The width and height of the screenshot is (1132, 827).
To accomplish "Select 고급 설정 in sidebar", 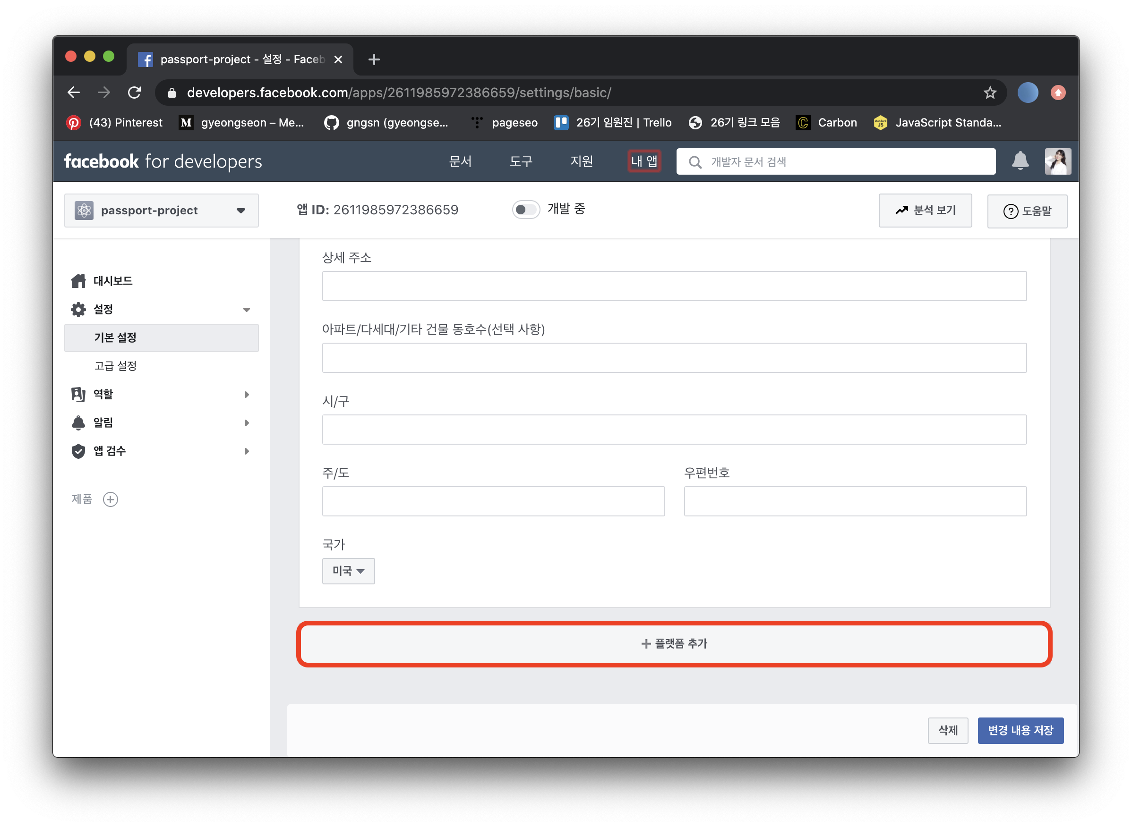I will tap(116, 366).
